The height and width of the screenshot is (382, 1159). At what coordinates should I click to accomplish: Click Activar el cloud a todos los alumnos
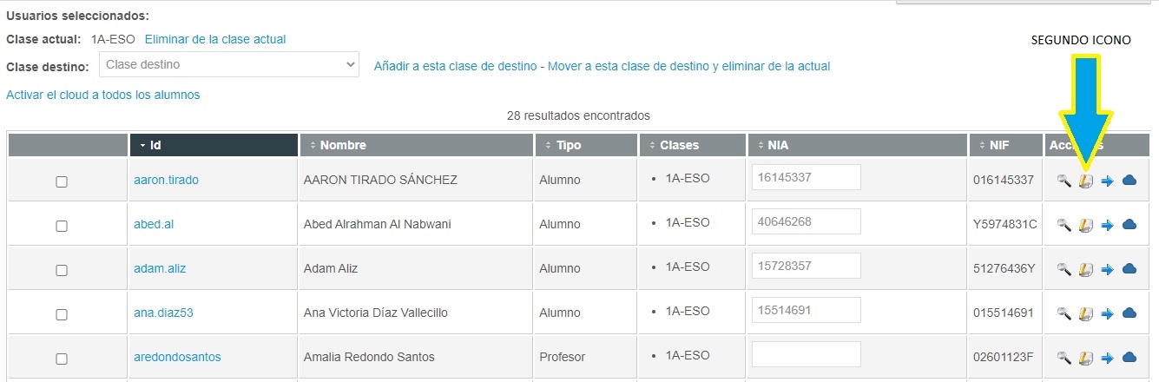coord(103,95)
